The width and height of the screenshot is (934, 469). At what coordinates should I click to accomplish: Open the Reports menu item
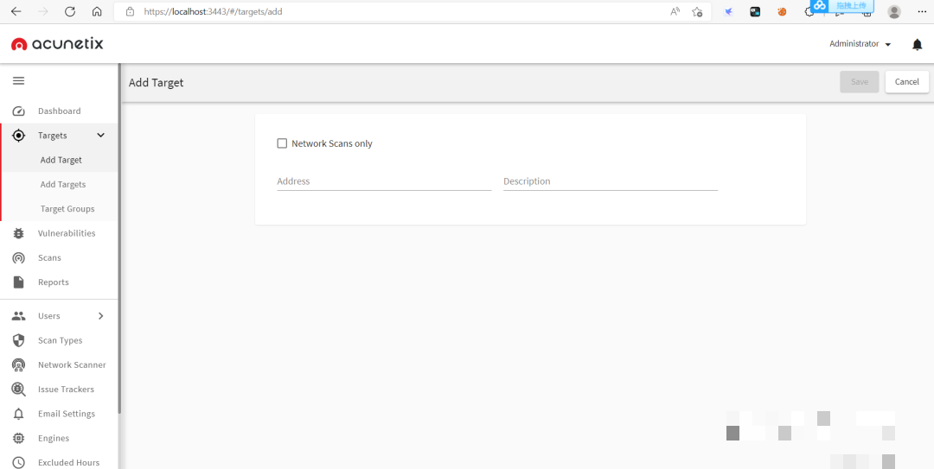point(60,282)
